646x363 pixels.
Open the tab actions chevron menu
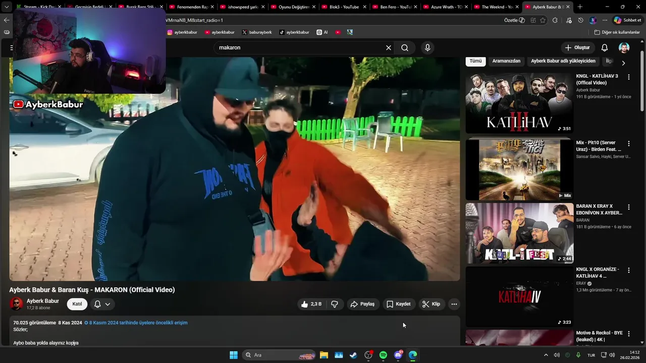click(x=7, y=7)
